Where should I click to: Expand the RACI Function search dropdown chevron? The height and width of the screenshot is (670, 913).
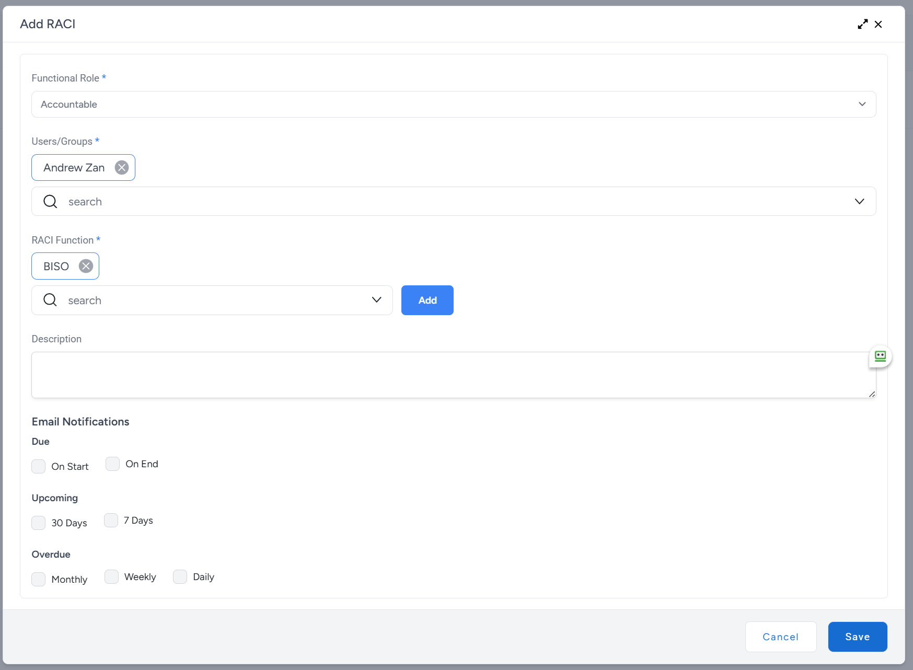click(376, 300)
